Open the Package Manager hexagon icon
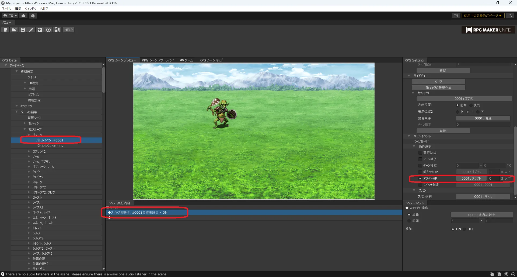 pyautogui.click(x=33, y=16)
